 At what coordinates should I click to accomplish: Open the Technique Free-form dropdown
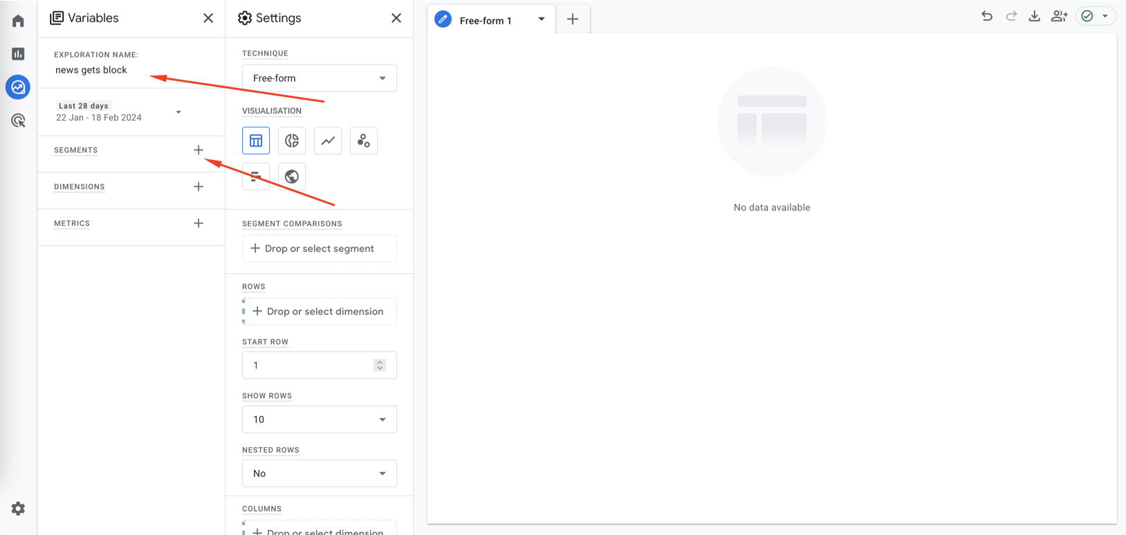pos(320,78)
